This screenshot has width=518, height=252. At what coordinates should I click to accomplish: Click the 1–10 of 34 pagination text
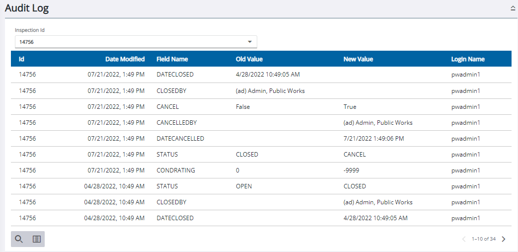[x=483, y=239]
